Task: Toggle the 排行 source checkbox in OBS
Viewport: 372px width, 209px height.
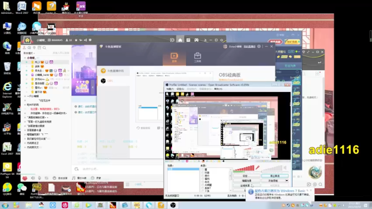Action: pyautogui.click(x=203, y=176)
